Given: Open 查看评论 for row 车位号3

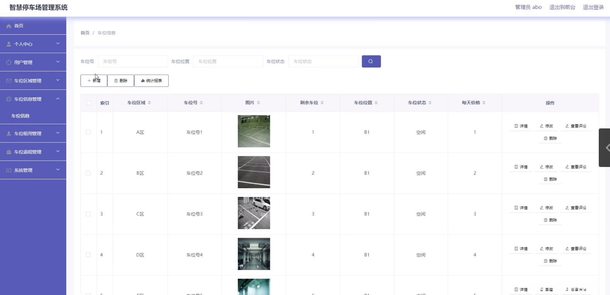Looking at the screenshot, I should click(x=576, y=208).
